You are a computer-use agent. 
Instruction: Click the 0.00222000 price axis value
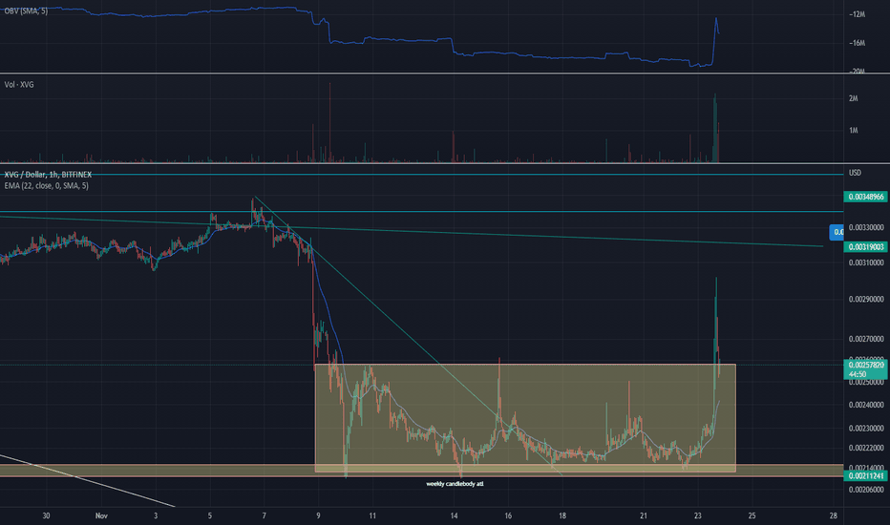click(x=866, y=448)
